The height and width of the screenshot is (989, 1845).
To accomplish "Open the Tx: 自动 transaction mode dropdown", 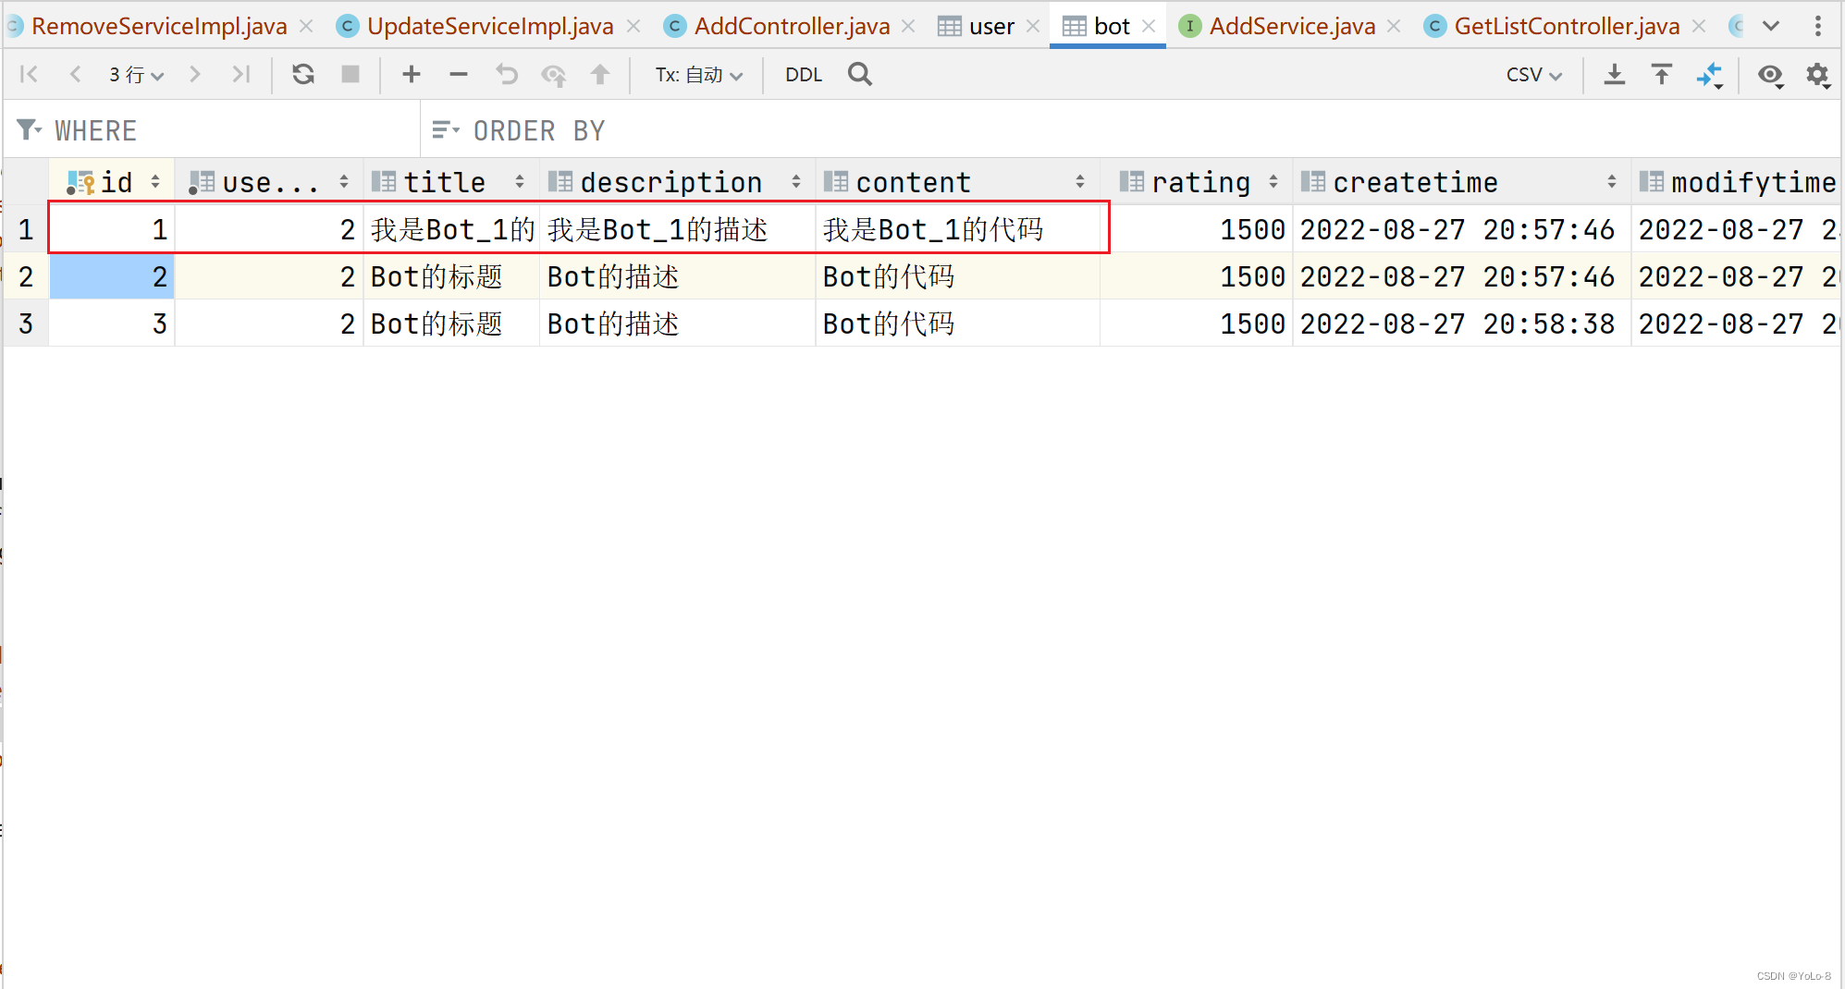I will [x=699, y=75].
